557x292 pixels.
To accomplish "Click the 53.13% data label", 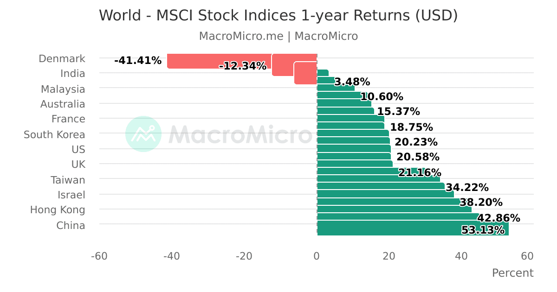I will coord(483,230).
